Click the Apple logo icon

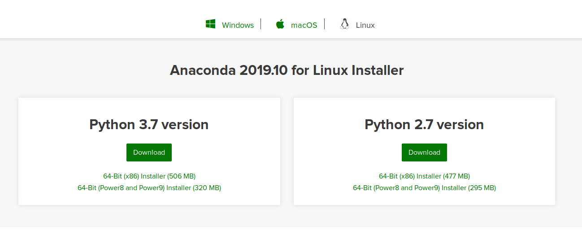[x=280, y=24]
